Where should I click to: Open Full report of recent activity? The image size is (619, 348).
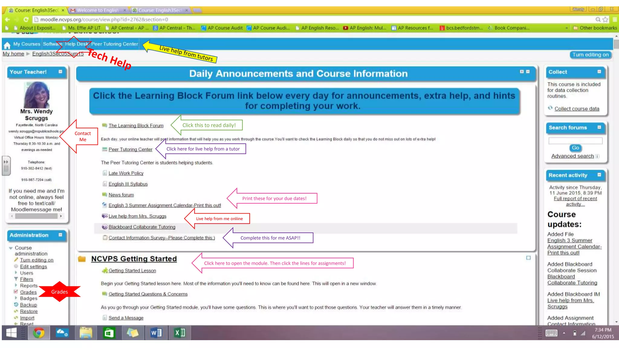[x=575, y=201]
